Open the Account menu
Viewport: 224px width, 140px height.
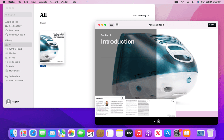point(54,2)
